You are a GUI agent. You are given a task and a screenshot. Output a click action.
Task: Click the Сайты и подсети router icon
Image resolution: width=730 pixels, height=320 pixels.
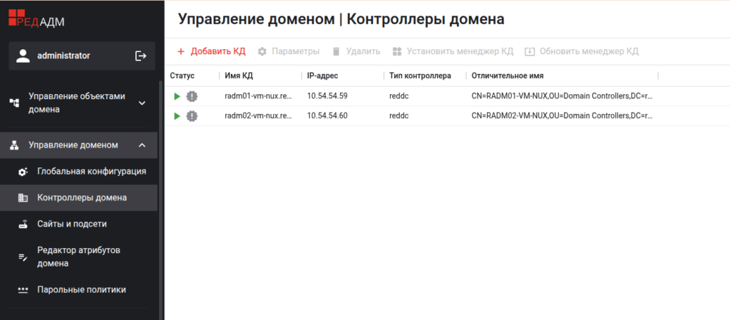(x=23, y=224)
